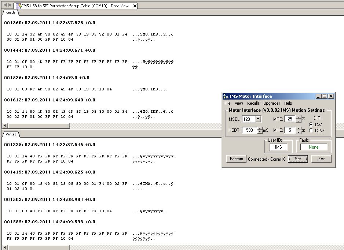This screenshot has width=344, height=250.
Task: Open the Help menu
Action: tap(288, 103)
